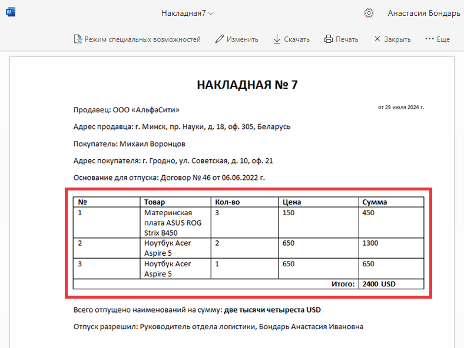Click the НАКЛАДНАЯ № 7 heading
464x348 pixels.
pos(247,85)
